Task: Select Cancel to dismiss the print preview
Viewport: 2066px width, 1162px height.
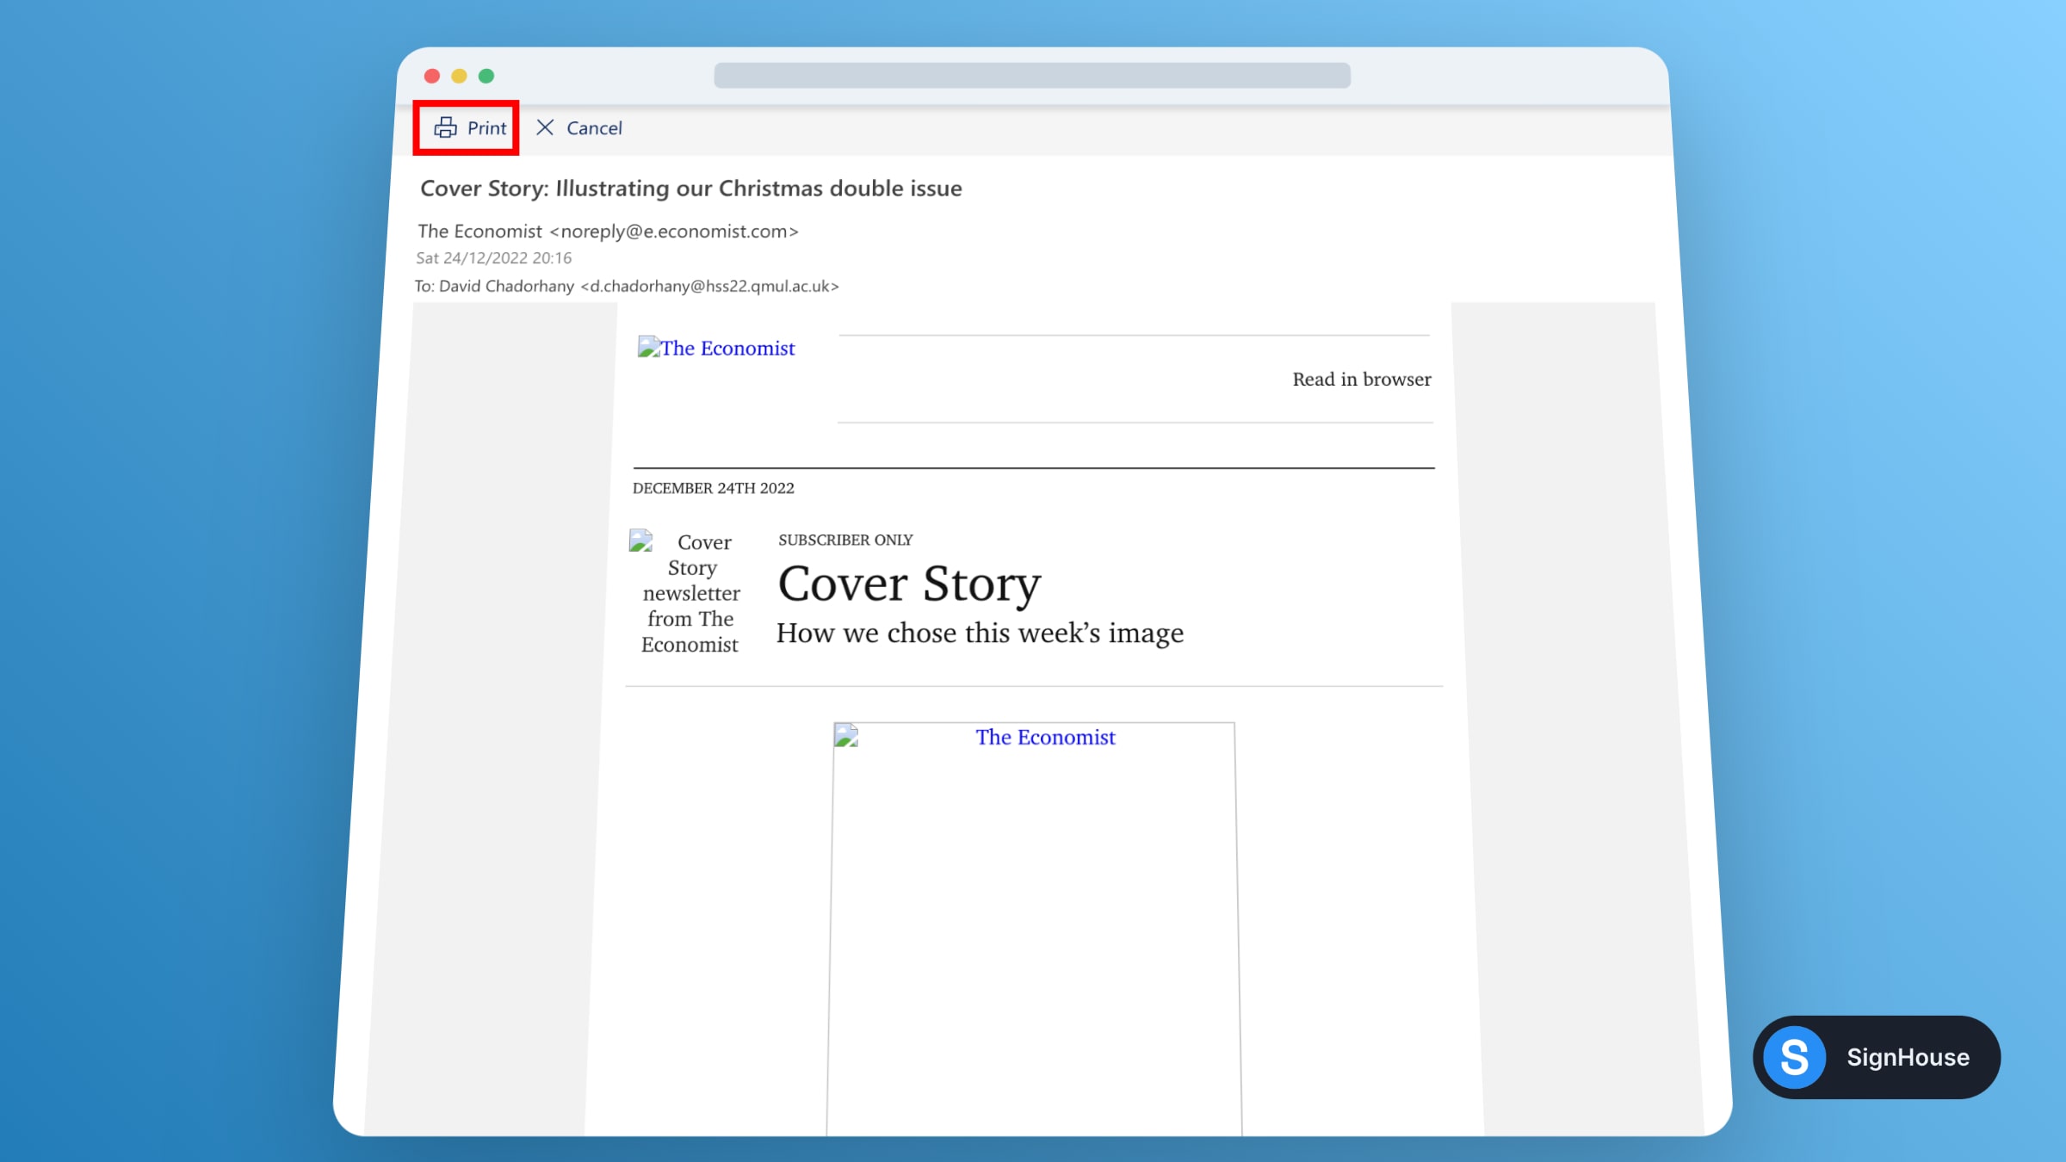Action: [x=594, y=127]
